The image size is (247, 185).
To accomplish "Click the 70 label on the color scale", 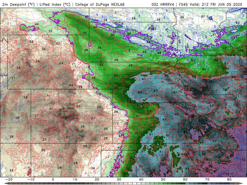I will tap(207, 179).
